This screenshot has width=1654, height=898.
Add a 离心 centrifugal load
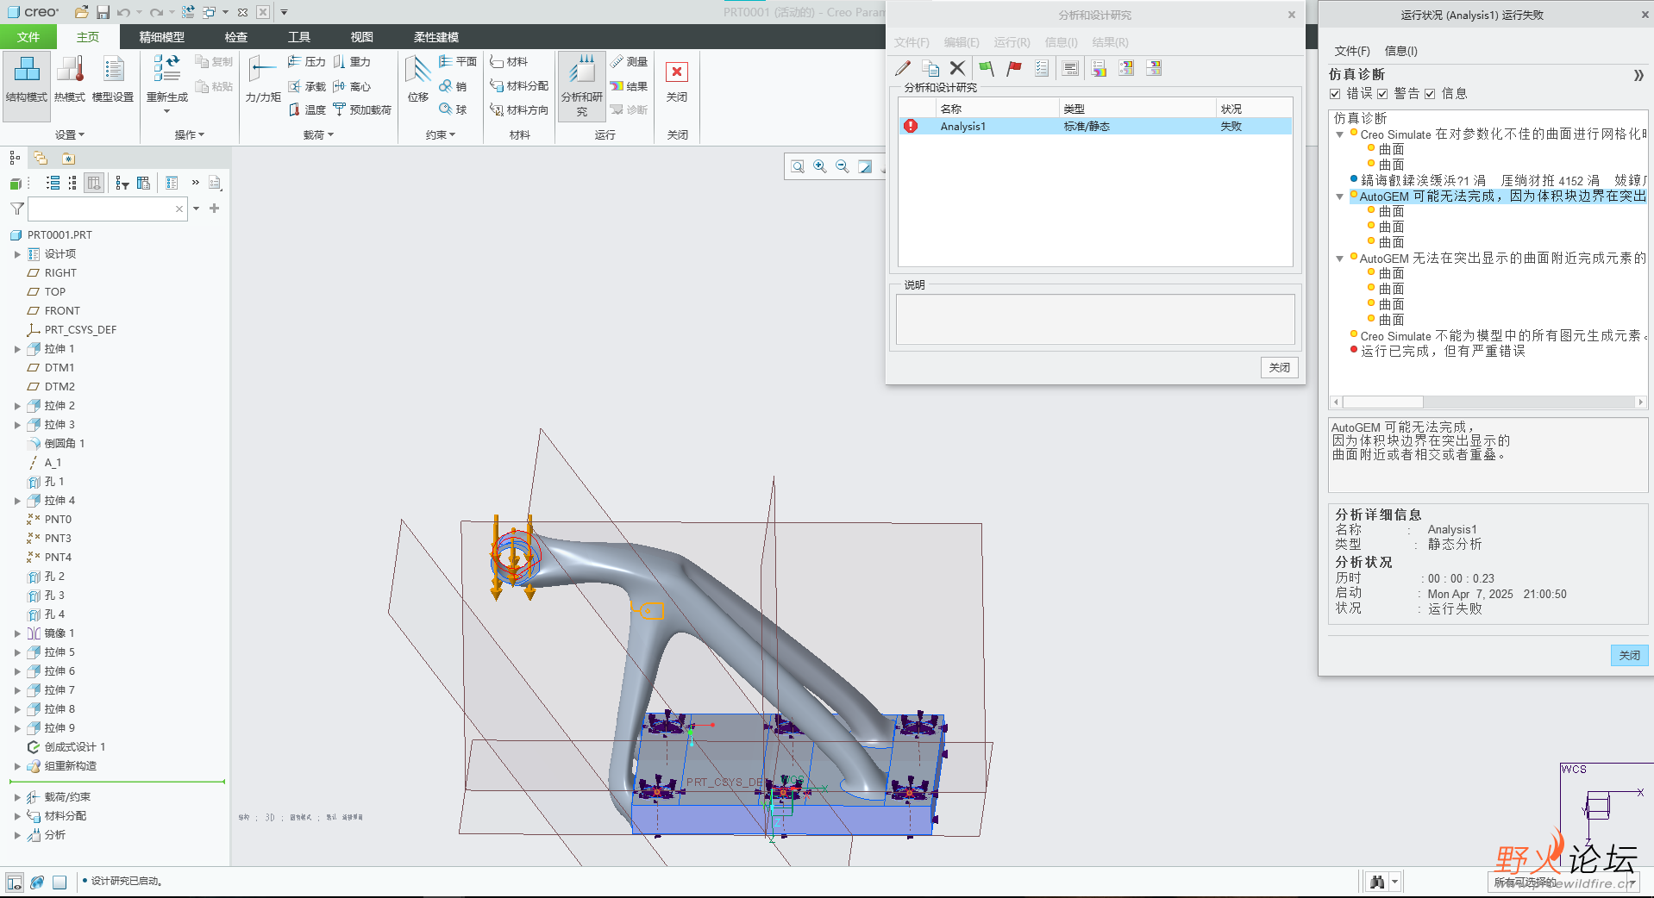pos(352,86)
